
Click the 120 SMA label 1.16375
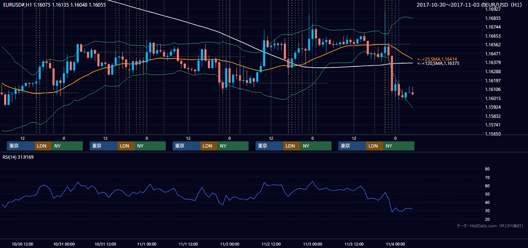point(438,63)
